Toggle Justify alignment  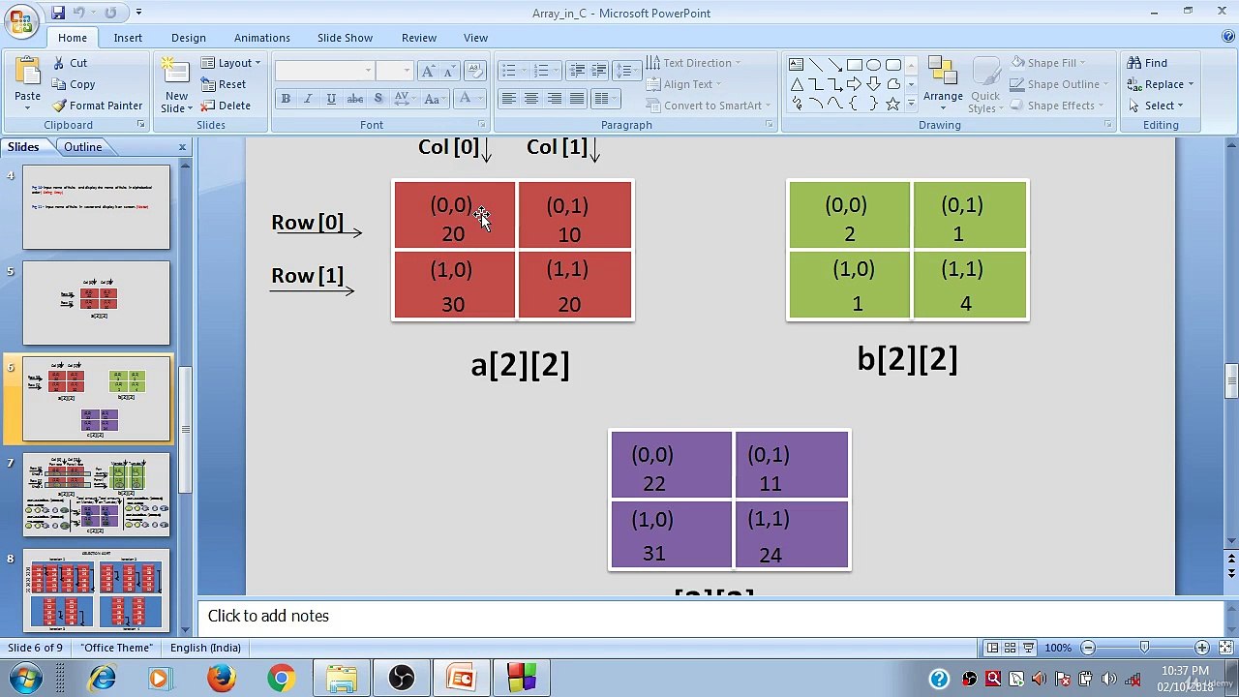coord(577,99)
